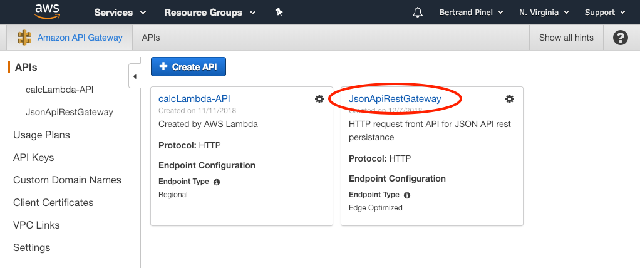This screenshot has height=268, width=640.
Task: Open Client Certificates section
Action: tap(53, 203)
